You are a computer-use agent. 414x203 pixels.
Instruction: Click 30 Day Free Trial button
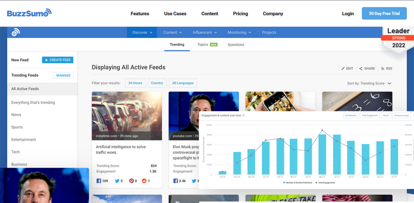[x=384, y=13]
